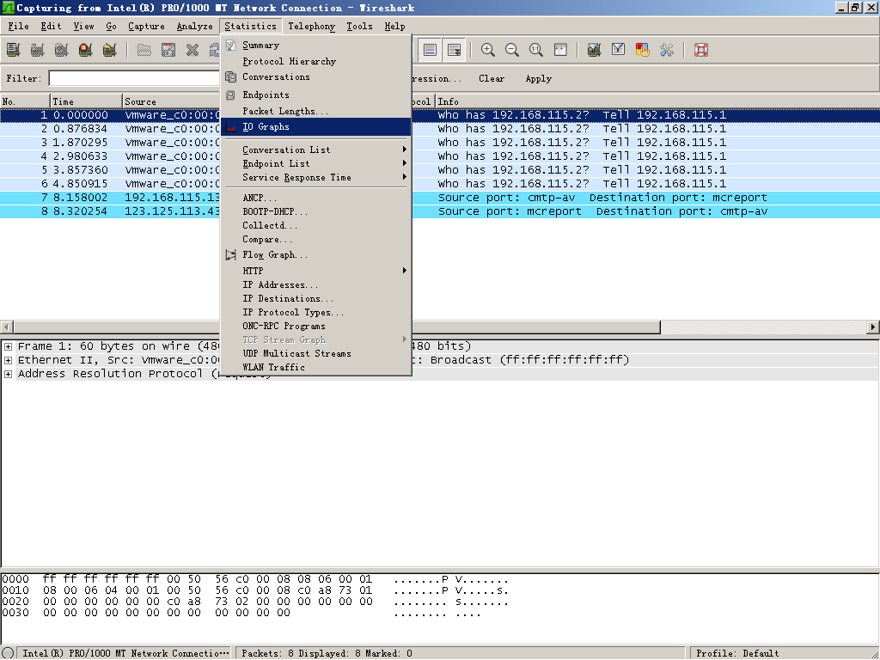Select IO Graphs from Statistics menu

click(x=316, y=127)
